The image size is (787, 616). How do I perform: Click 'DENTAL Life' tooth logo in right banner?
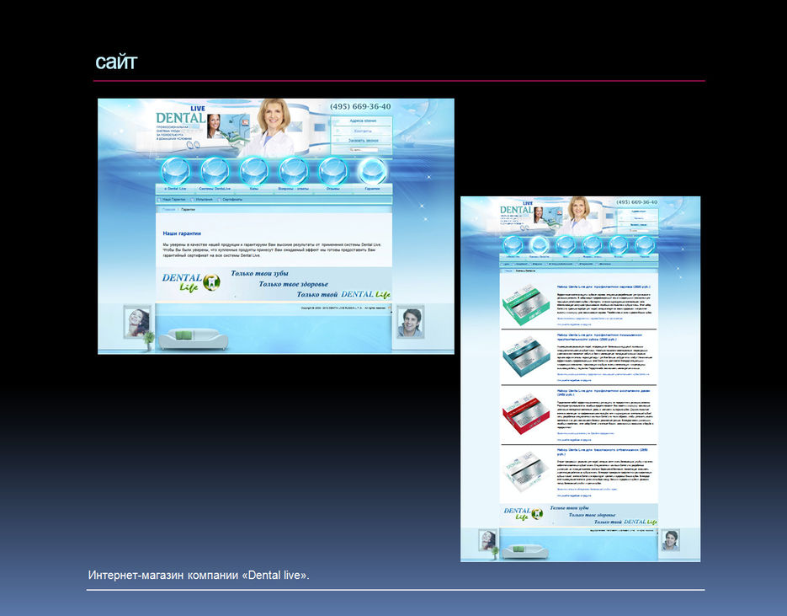(524, 513)
